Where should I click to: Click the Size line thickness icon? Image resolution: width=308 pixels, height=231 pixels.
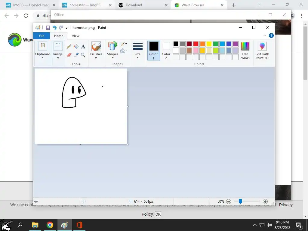pos(138,46)
